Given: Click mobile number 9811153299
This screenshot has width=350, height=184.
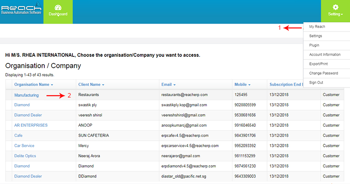Looking at the screenshot, I should tap(245, 156).
